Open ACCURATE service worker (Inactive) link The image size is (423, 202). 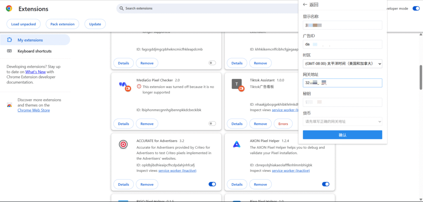pyautogui.click(x=177, y=171)
